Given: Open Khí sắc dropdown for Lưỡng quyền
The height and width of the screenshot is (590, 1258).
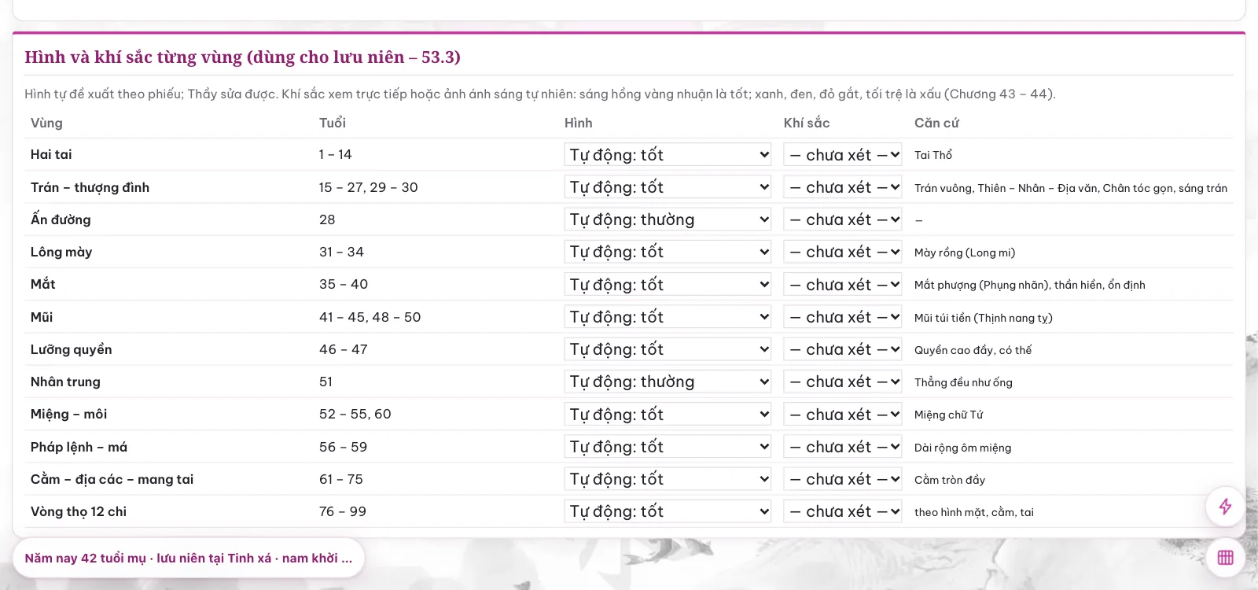Looking at the screenshot, I should click(x=842, y=349).
